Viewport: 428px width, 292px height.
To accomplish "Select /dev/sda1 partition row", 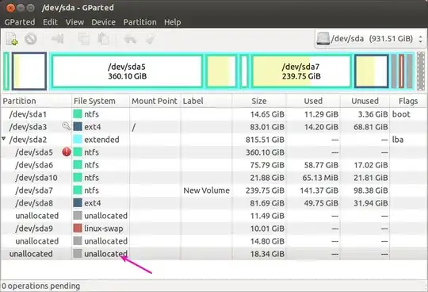I will 214,114.
